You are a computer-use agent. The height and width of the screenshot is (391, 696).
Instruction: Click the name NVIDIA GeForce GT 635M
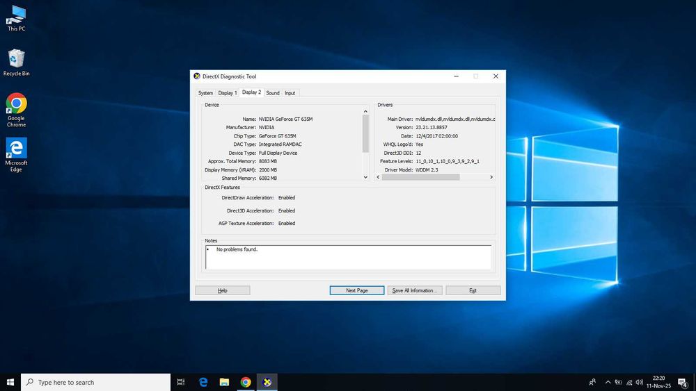[x=285, y=119]
